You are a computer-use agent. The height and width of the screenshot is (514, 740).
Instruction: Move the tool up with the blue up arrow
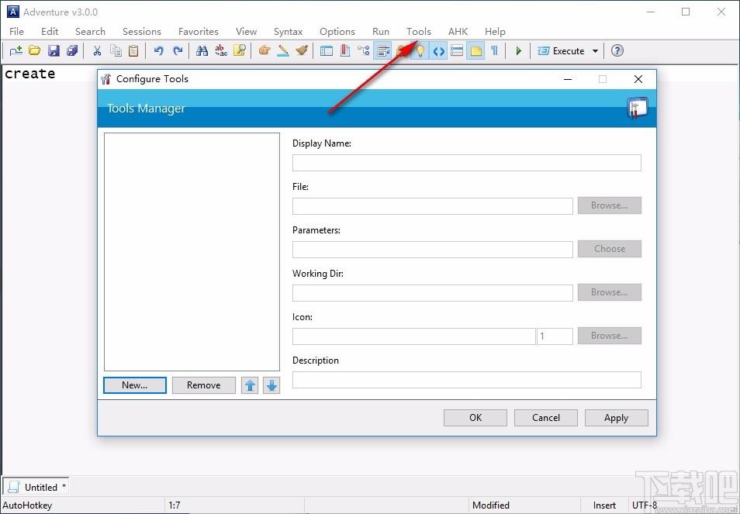click(x=250, y=385)
